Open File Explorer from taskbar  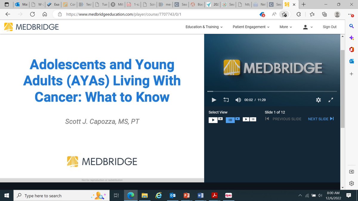tap(145, 196)
